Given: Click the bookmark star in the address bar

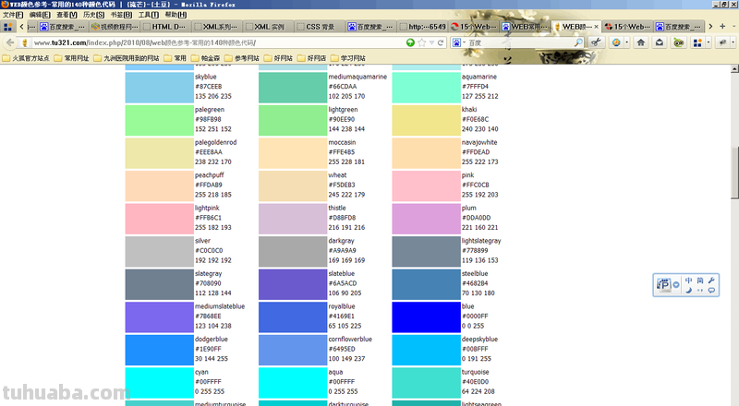Looking at the screenshot, I should click(x=422, y=42).
